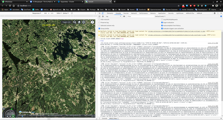Click the Cesium home view button
Screen dimensions: 223x120
click(x=79, y=22)
